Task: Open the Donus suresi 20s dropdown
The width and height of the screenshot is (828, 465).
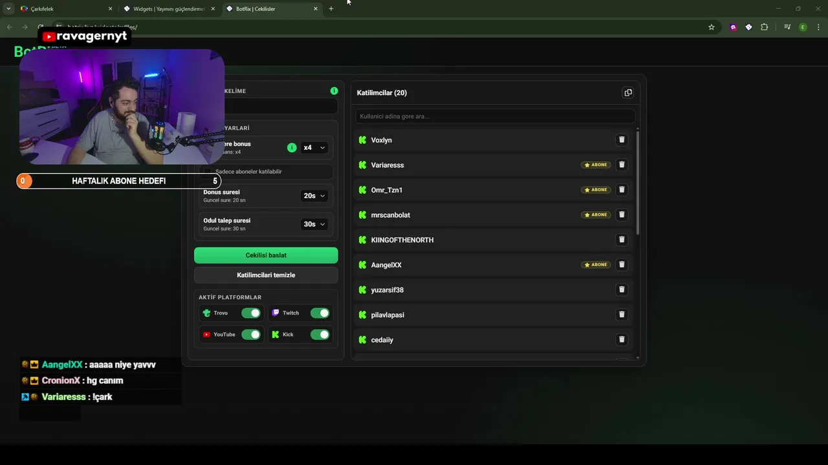Action: [x=314, y=196]
